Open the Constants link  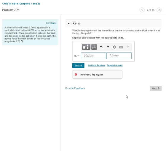click(x=51, y=23)
